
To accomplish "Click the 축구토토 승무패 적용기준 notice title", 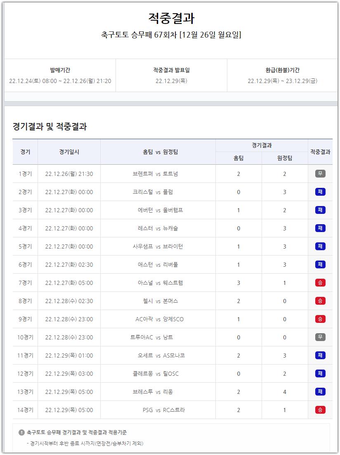I will click(x=77, y=432).
